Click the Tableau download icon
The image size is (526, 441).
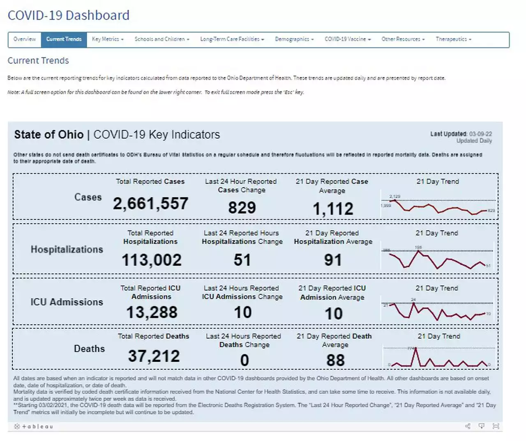482,426
